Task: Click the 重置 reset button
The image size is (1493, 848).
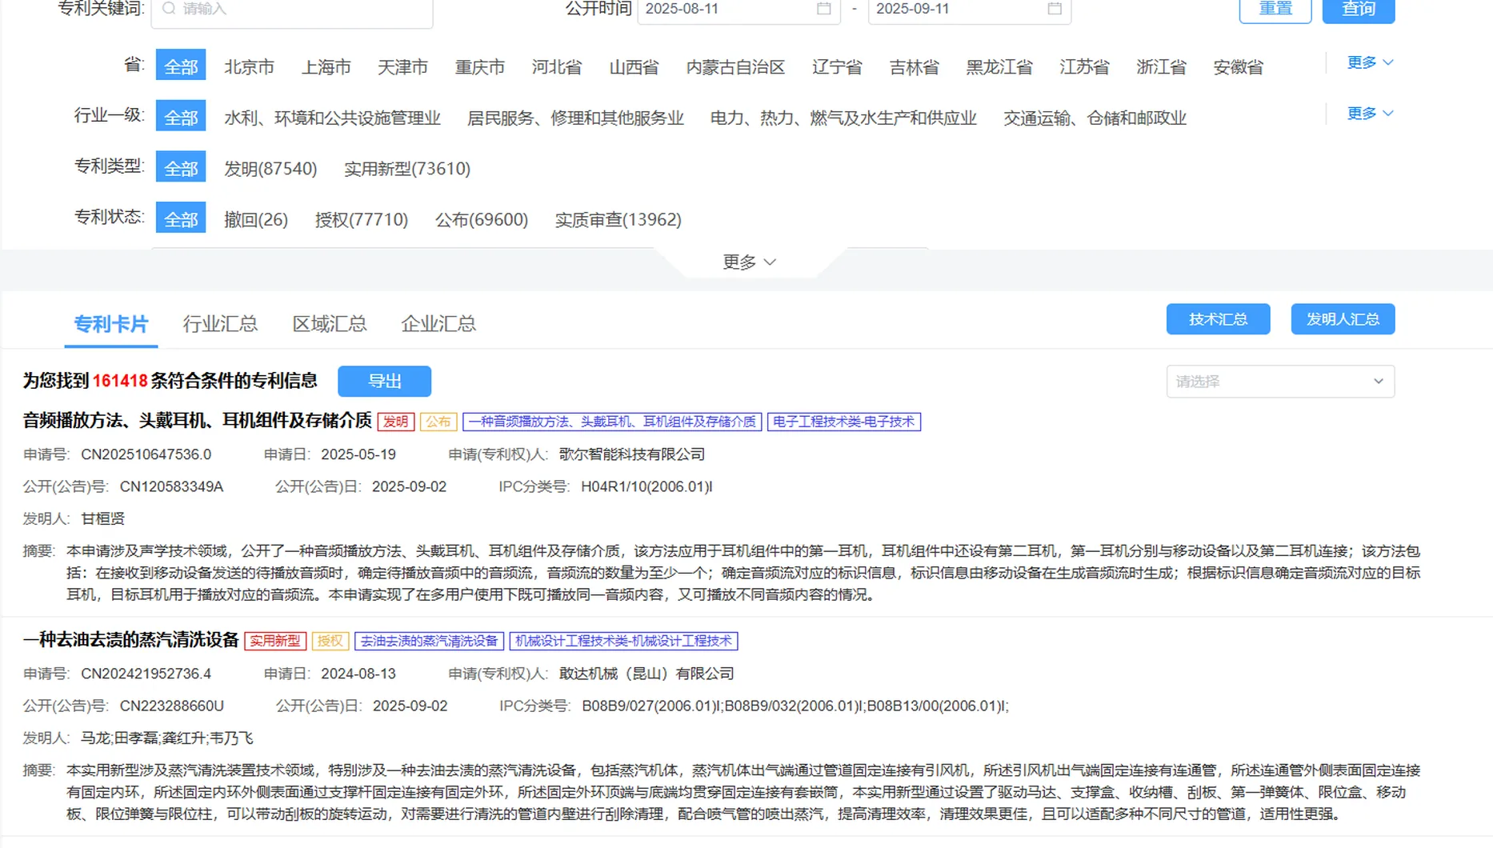Action: point(1275,10)
